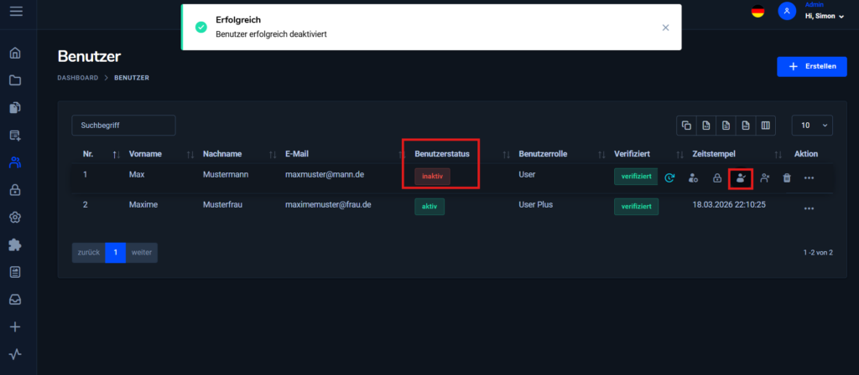Export the table using the second file icon
The height and width of the screenshot is (375, 859).
726,126
